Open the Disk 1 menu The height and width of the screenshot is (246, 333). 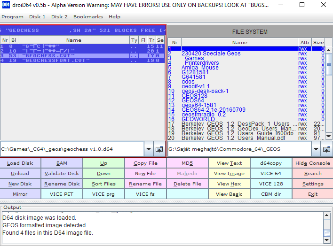[38, 16]
